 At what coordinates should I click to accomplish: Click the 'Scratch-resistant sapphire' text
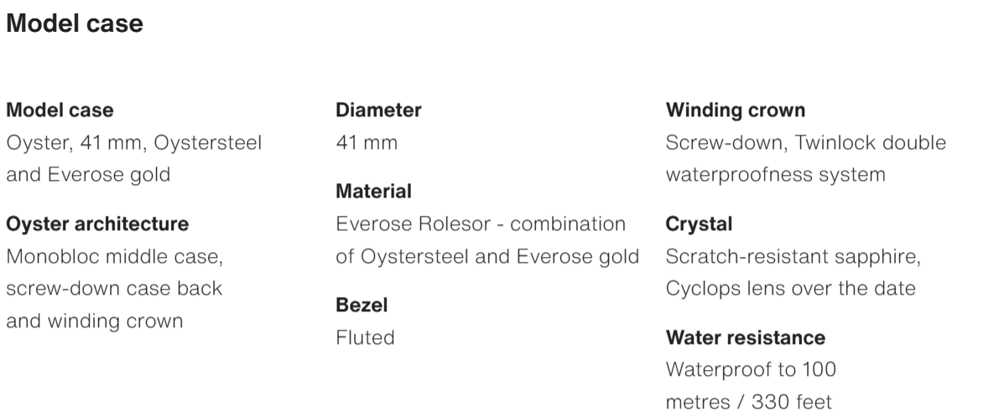click(793, 256)
